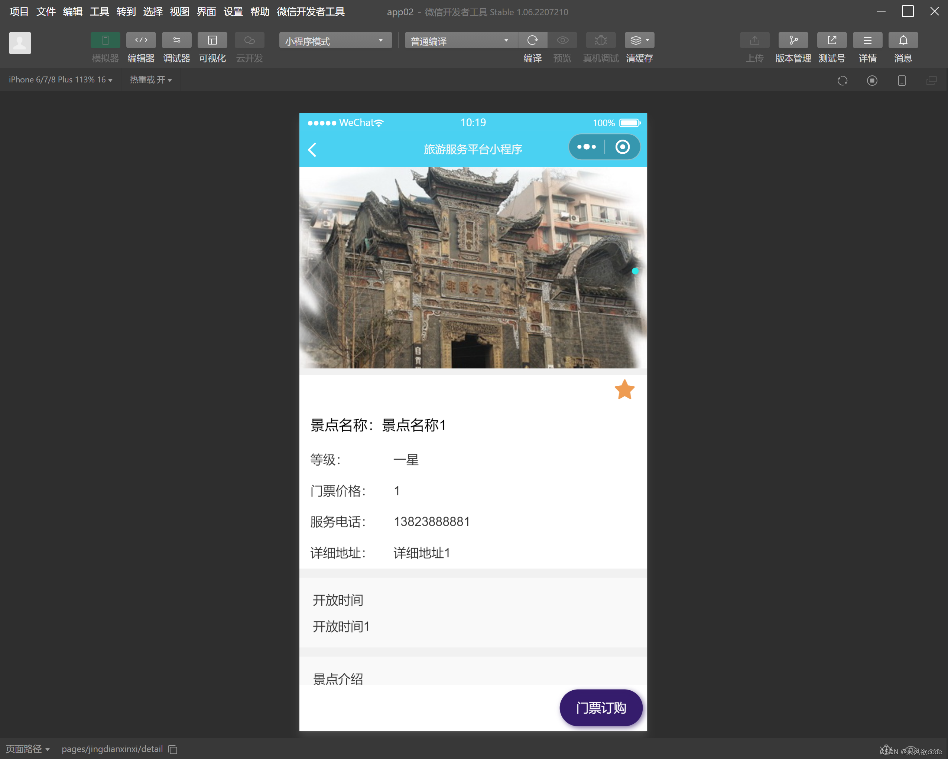Open the 设置 menu
Image resolution: width=948 pixels, height=759 pixels.
click(x=233, y=12)
